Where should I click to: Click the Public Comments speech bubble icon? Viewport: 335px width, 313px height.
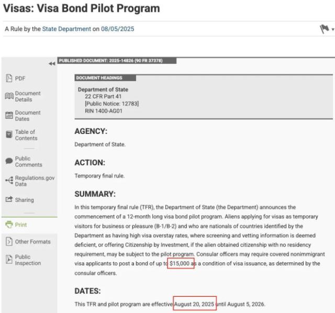coord(8,161)
